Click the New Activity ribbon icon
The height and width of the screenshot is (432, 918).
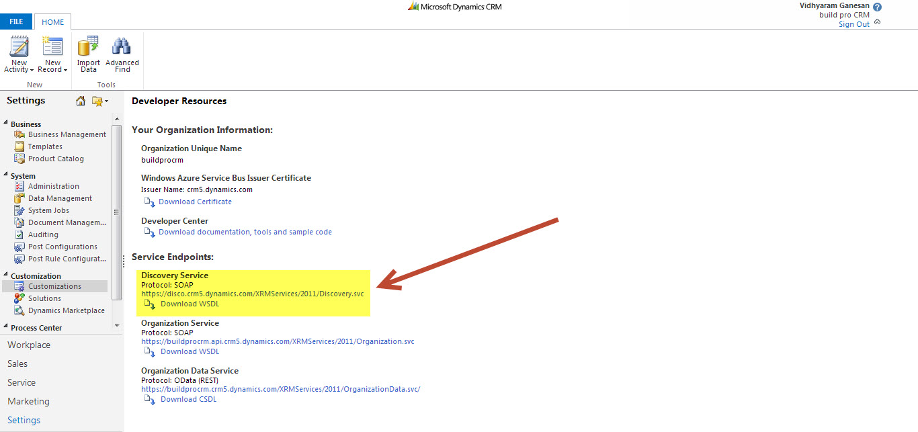coord(19,46)
